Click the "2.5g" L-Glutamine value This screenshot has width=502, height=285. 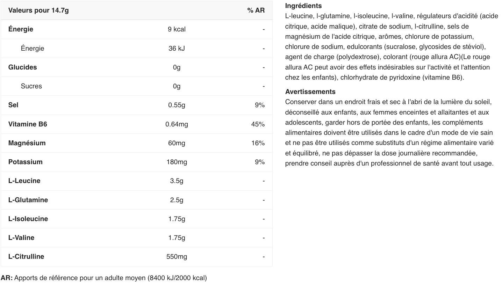point(177,200)
